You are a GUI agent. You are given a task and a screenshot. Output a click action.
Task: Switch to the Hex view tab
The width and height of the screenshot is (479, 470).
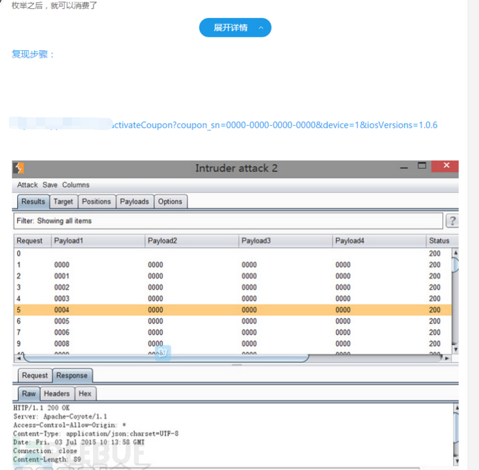pyautogui.click(x=85, y=394)
